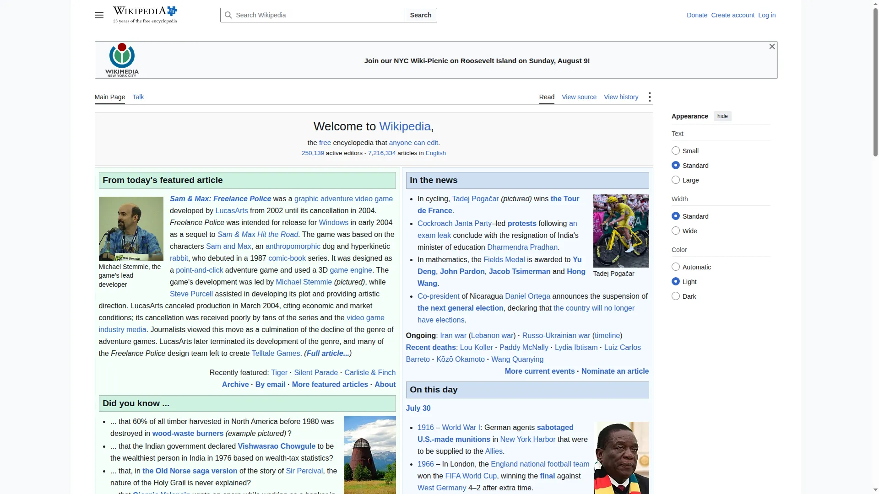The width and height of the screenshot is (879, 494).
Task: Open the View source tab
Action: pyautogui.click(x=579, y=97)
